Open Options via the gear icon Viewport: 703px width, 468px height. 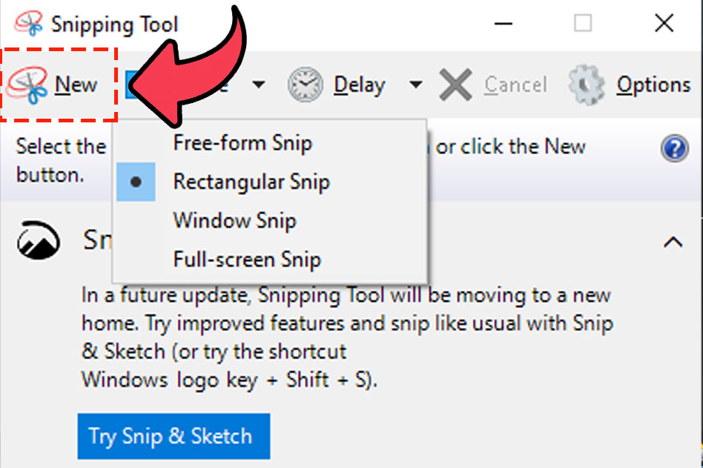point(586,85)
